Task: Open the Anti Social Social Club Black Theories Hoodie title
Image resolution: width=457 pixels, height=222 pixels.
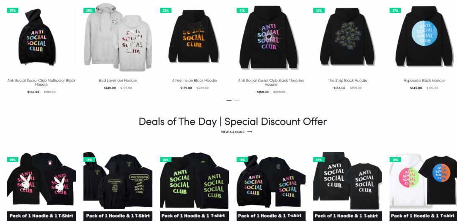Action: tap(271, 83)
